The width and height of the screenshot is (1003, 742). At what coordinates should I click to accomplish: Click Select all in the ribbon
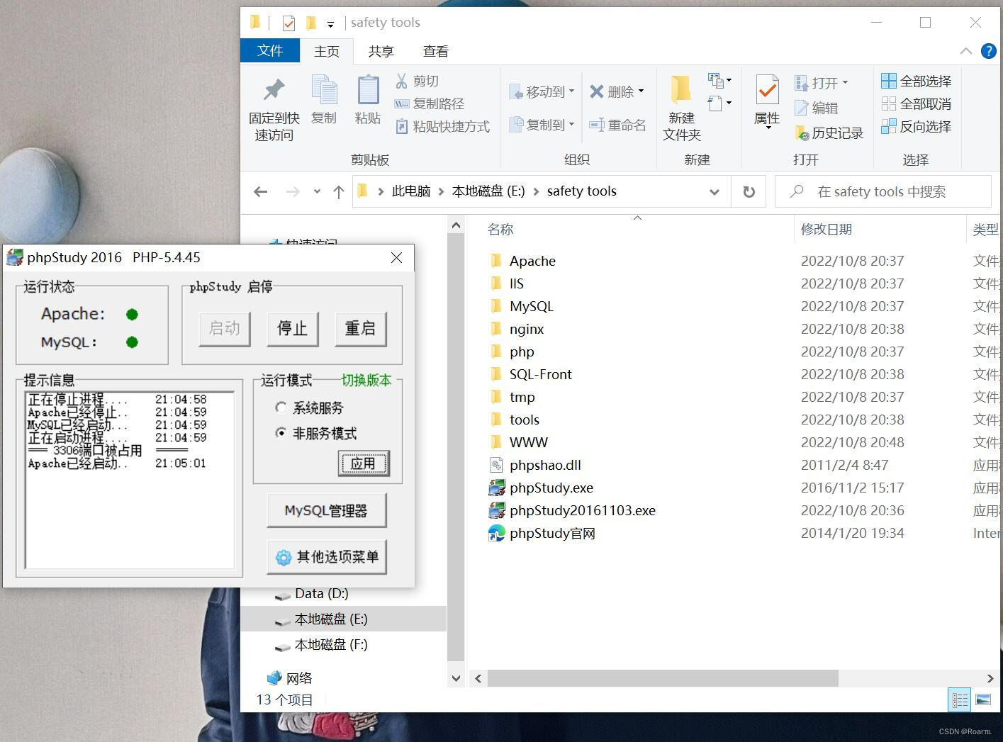coord(917,81)
